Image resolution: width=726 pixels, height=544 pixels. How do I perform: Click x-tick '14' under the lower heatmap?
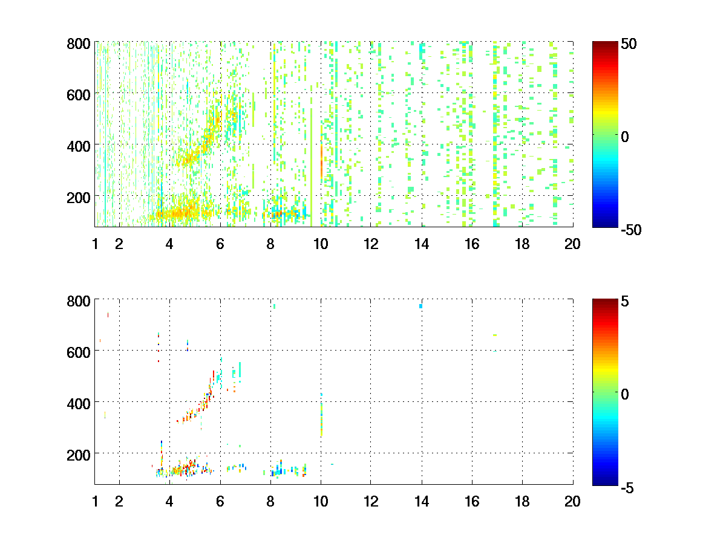click(x=422, y=501)
